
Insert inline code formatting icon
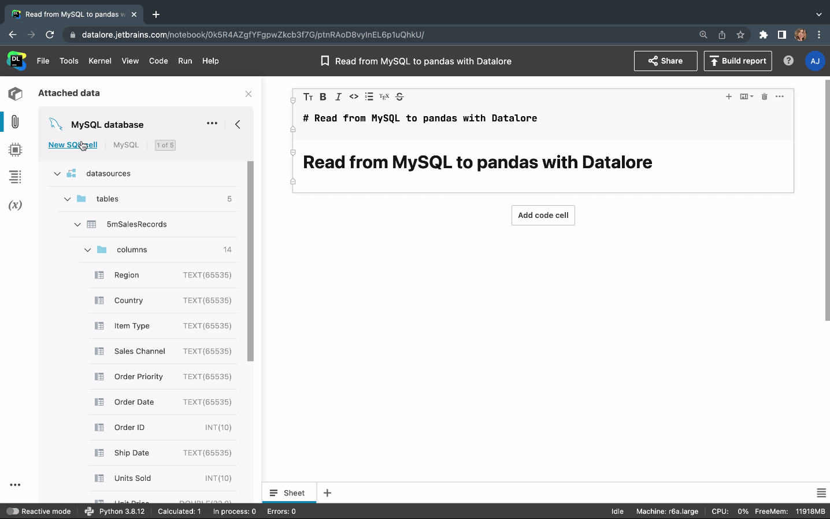pyautogui.click(x=354, y=97)
